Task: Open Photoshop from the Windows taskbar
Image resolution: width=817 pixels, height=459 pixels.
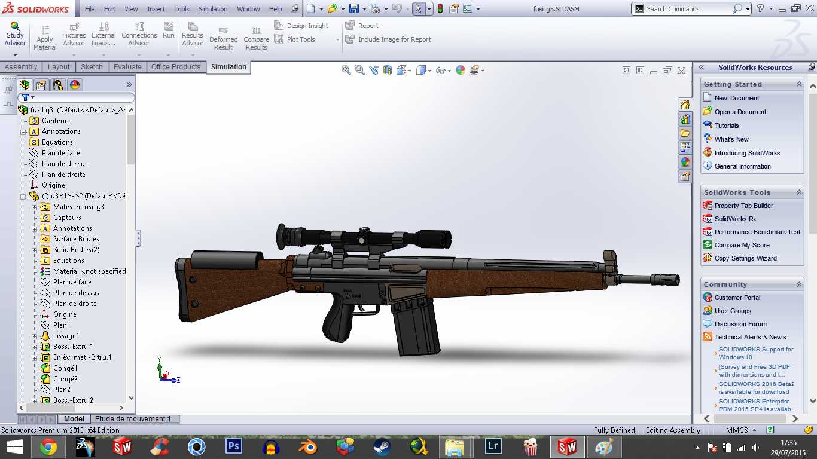Action: (x=233, y=446)
